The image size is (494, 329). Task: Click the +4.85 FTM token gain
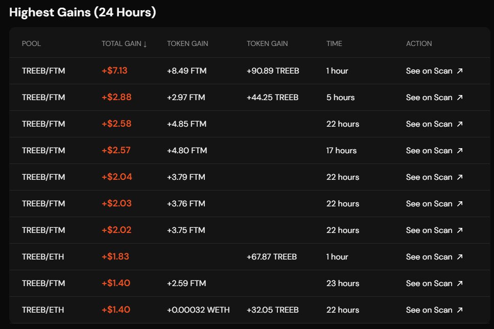187,124
